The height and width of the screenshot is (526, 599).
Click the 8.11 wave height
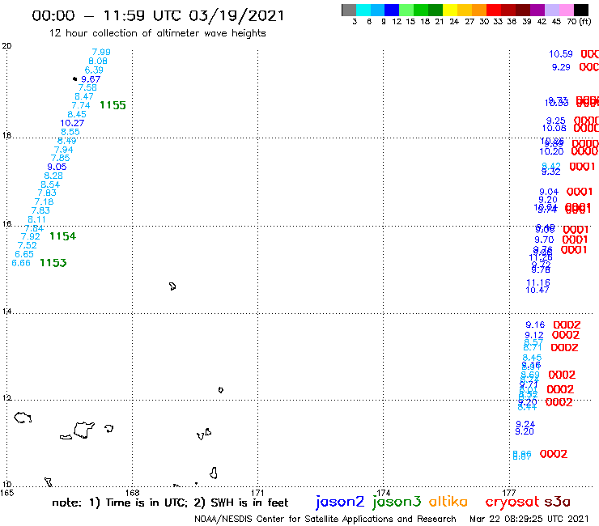click(x=36, y=219)
